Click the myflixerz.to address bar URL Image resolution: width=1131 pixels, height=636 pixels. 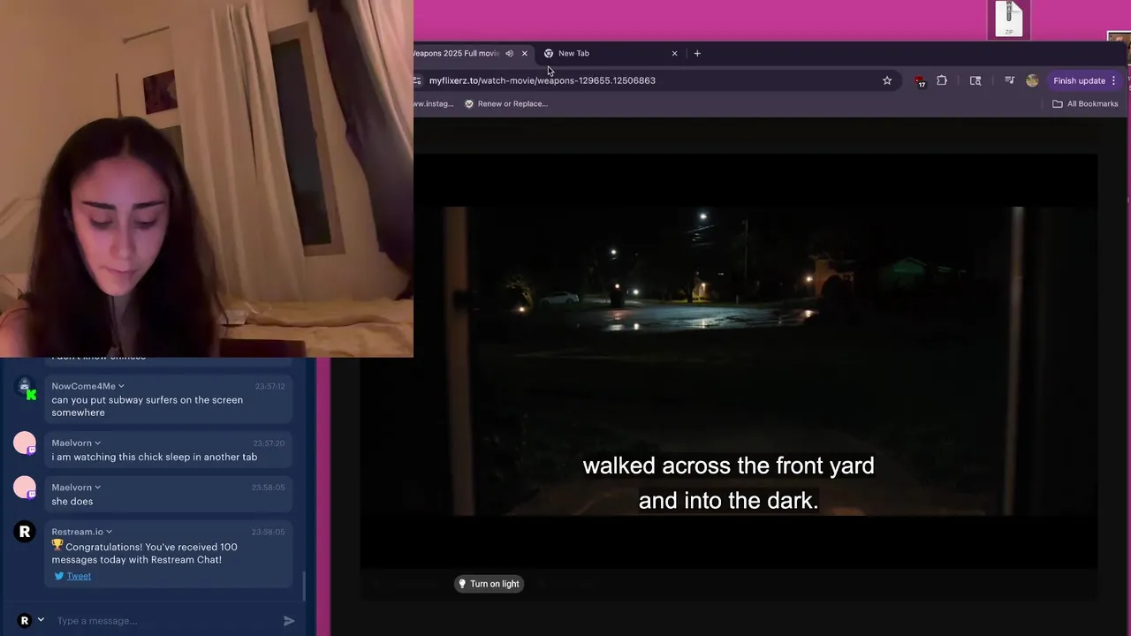tap(543, 80)
